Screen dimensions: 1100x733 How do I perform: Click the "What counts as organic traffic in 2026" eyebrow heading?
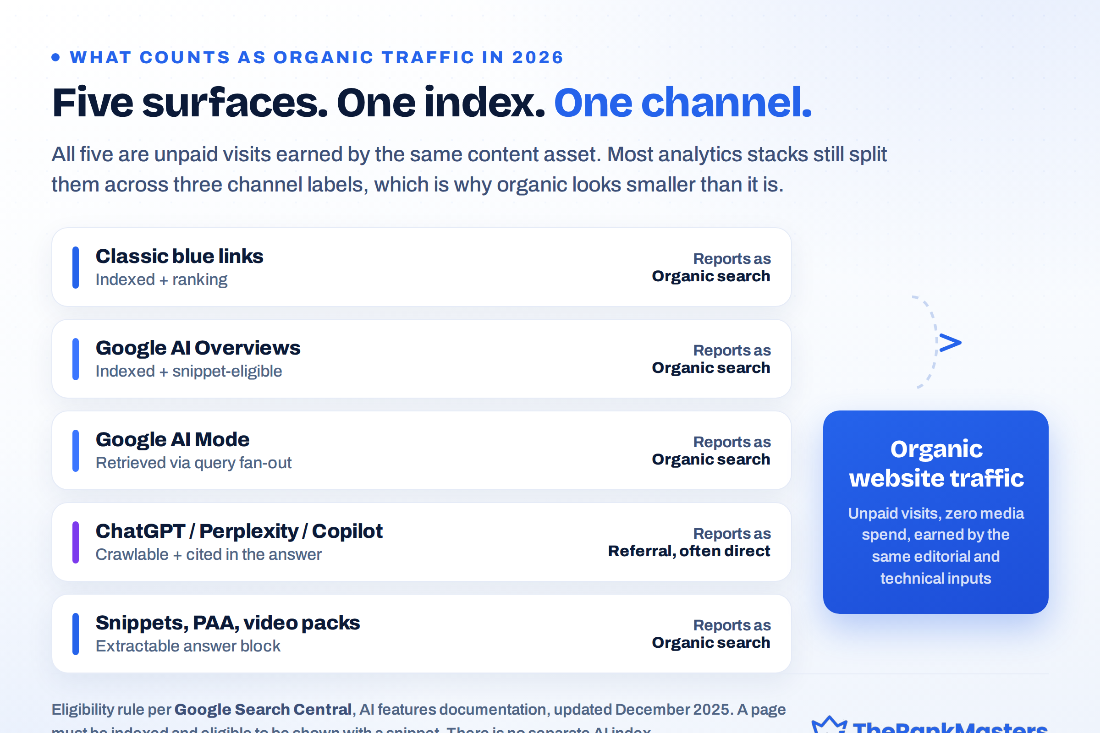317,58
